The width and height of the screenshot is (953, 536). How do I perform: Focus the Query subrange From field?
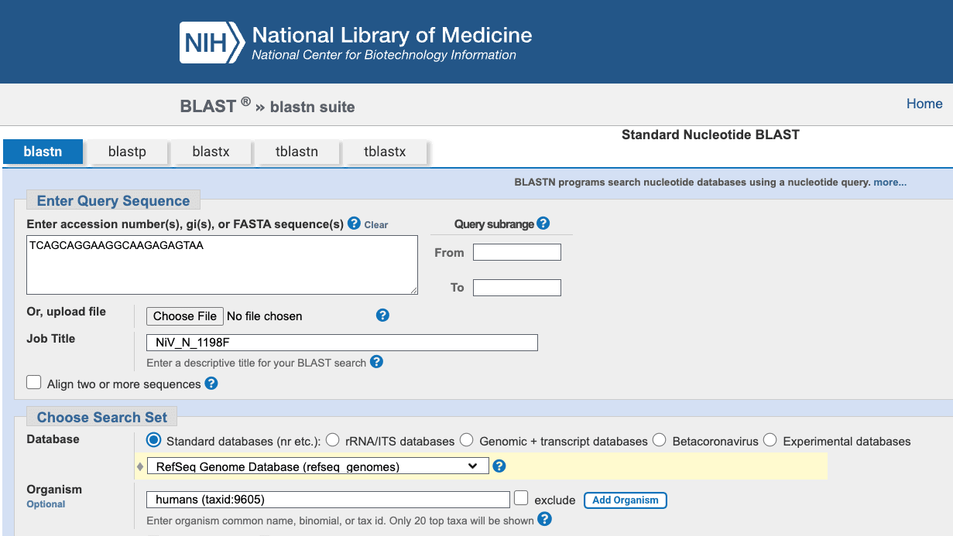[517, 252]
